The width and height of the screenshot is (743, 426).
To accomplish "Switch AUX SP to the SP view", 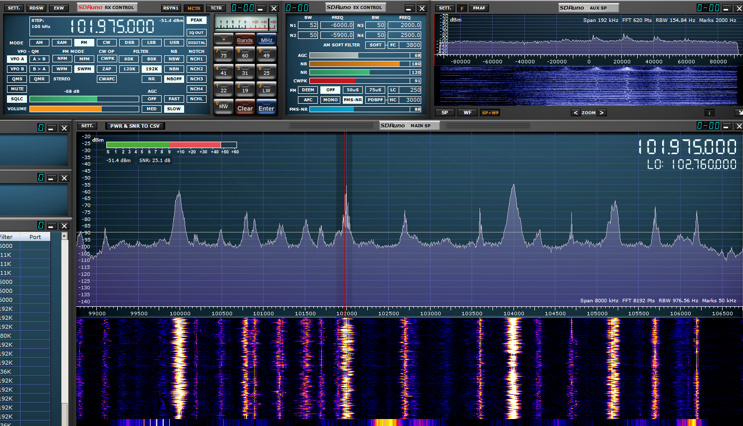I will 445,113.
